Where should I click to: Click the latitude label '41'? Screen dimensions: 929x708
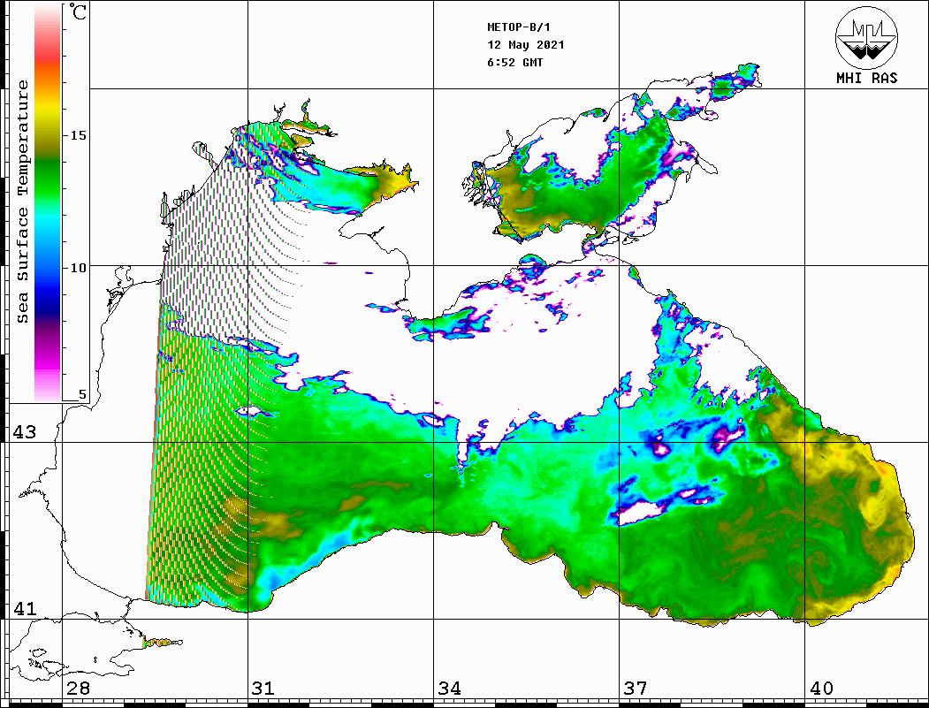(25, 608)
